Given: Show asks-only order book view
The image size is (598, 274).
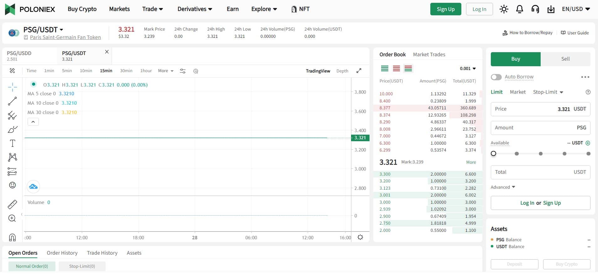Looking at the screenshot, I should (x=396, y=68).
